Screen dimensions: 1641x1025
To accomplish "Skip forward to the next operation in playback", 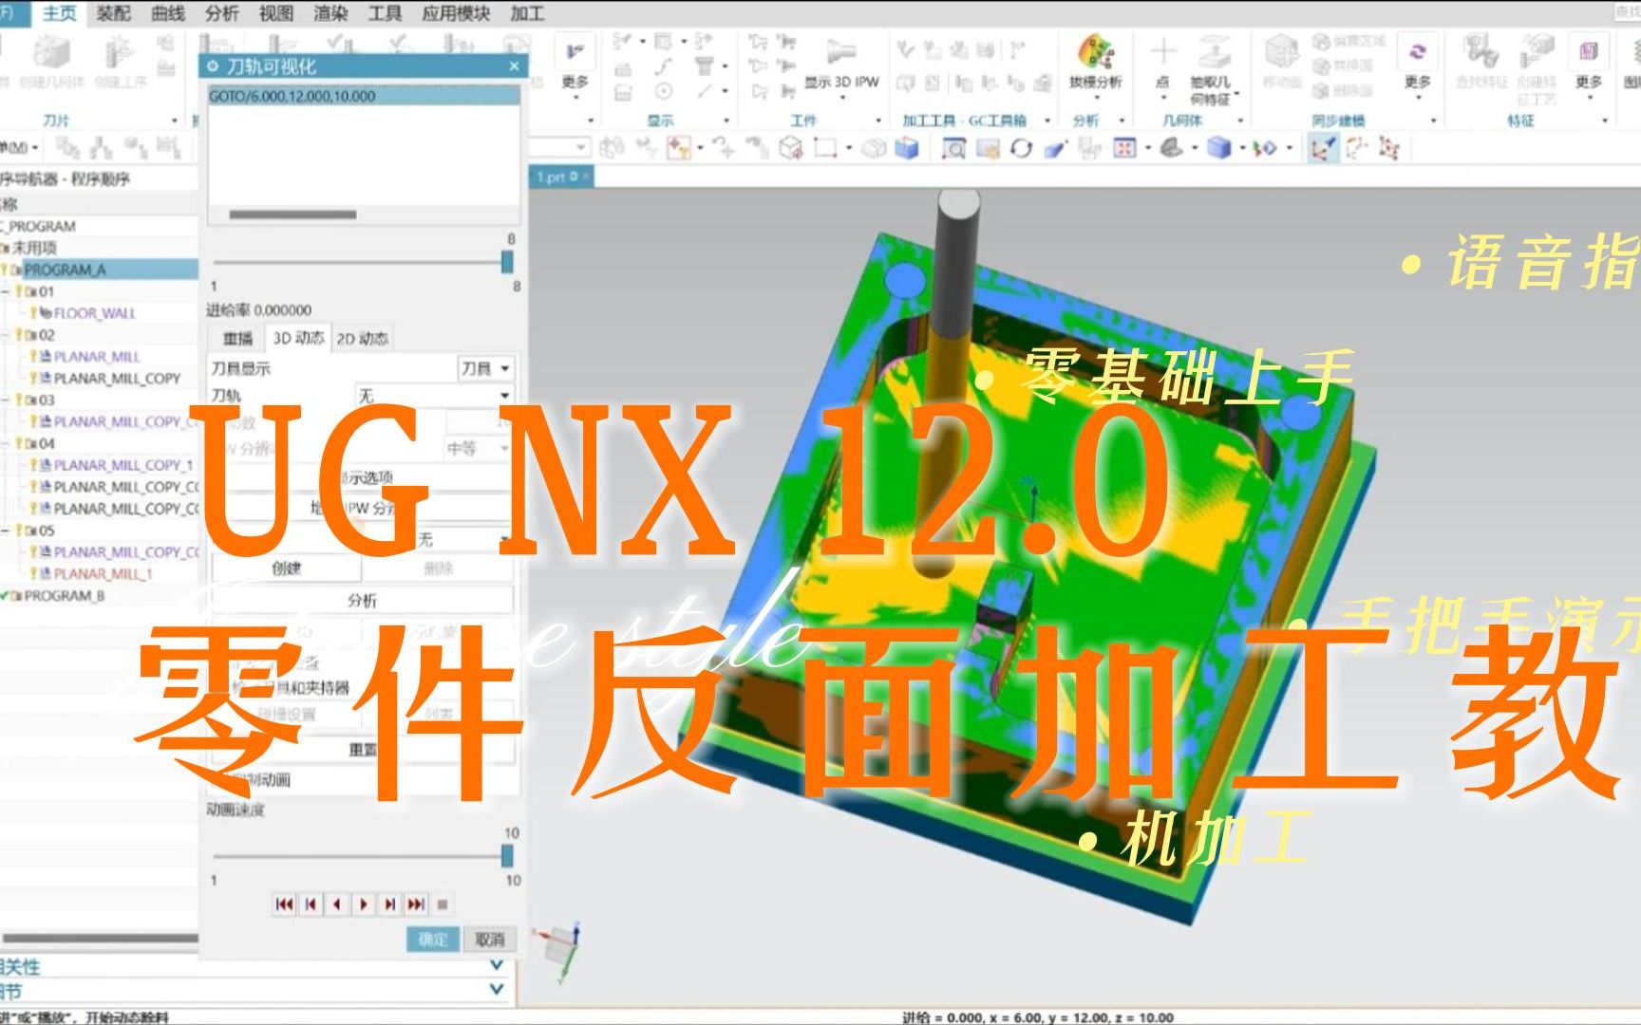I will coord(417,904).
